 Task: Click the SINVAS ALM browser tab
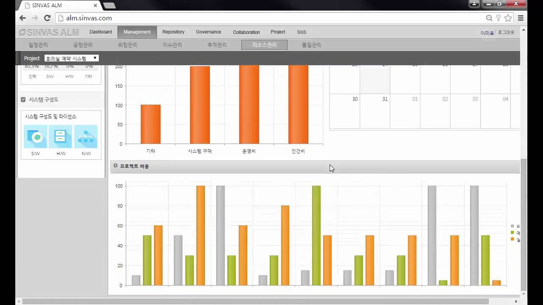pos(59,6)
